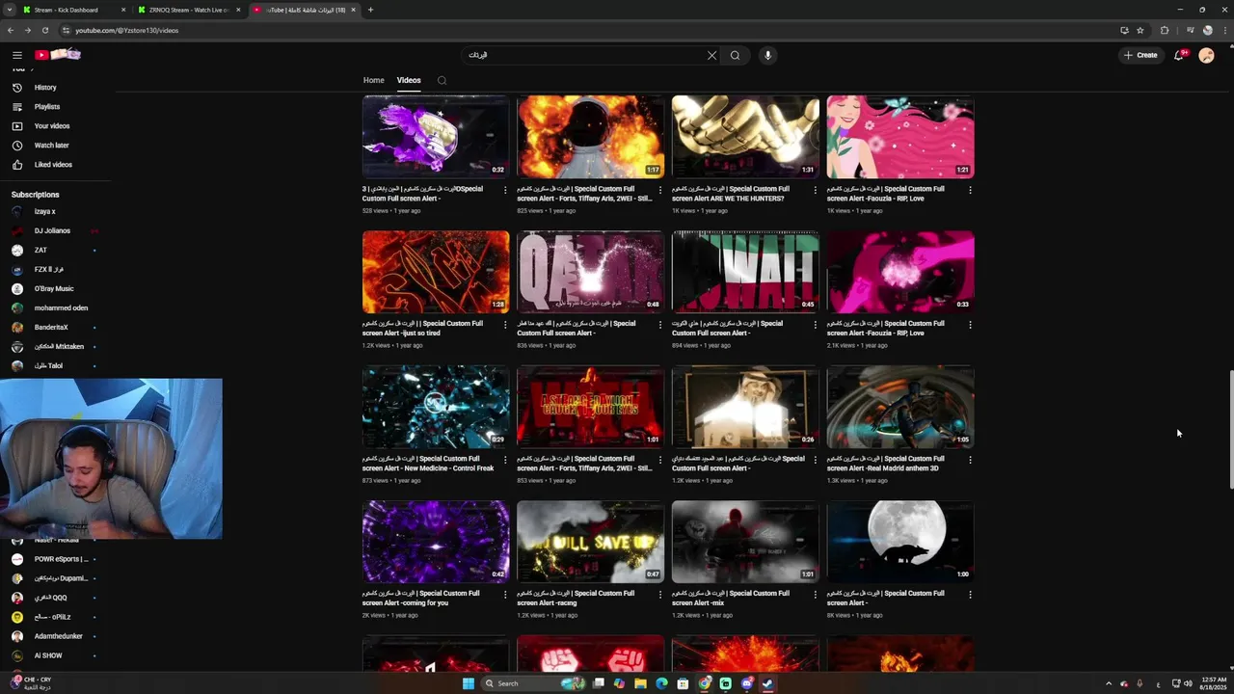
Task: Switch to Stream - Kick Dashboard tab
Action: point(66,10)
